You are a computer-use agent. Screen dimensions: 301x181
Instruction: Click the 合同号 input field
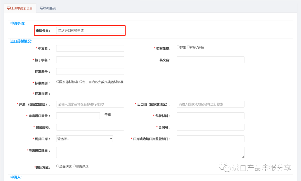[x=210, y=127]
